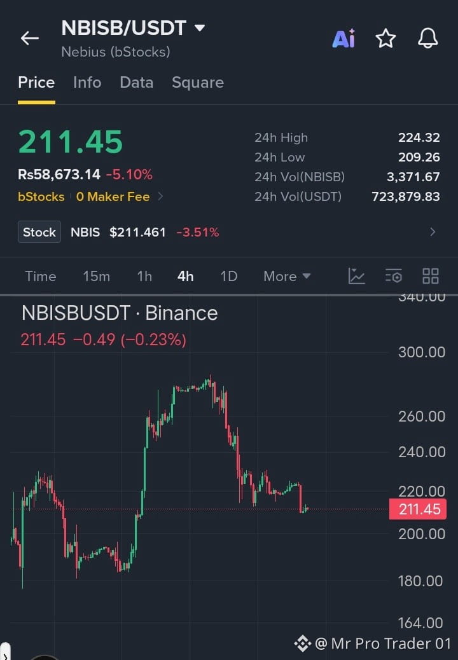Expand the More timeframes dropdown
Viewport: 458px width, 660px height.
click(287, 276)
